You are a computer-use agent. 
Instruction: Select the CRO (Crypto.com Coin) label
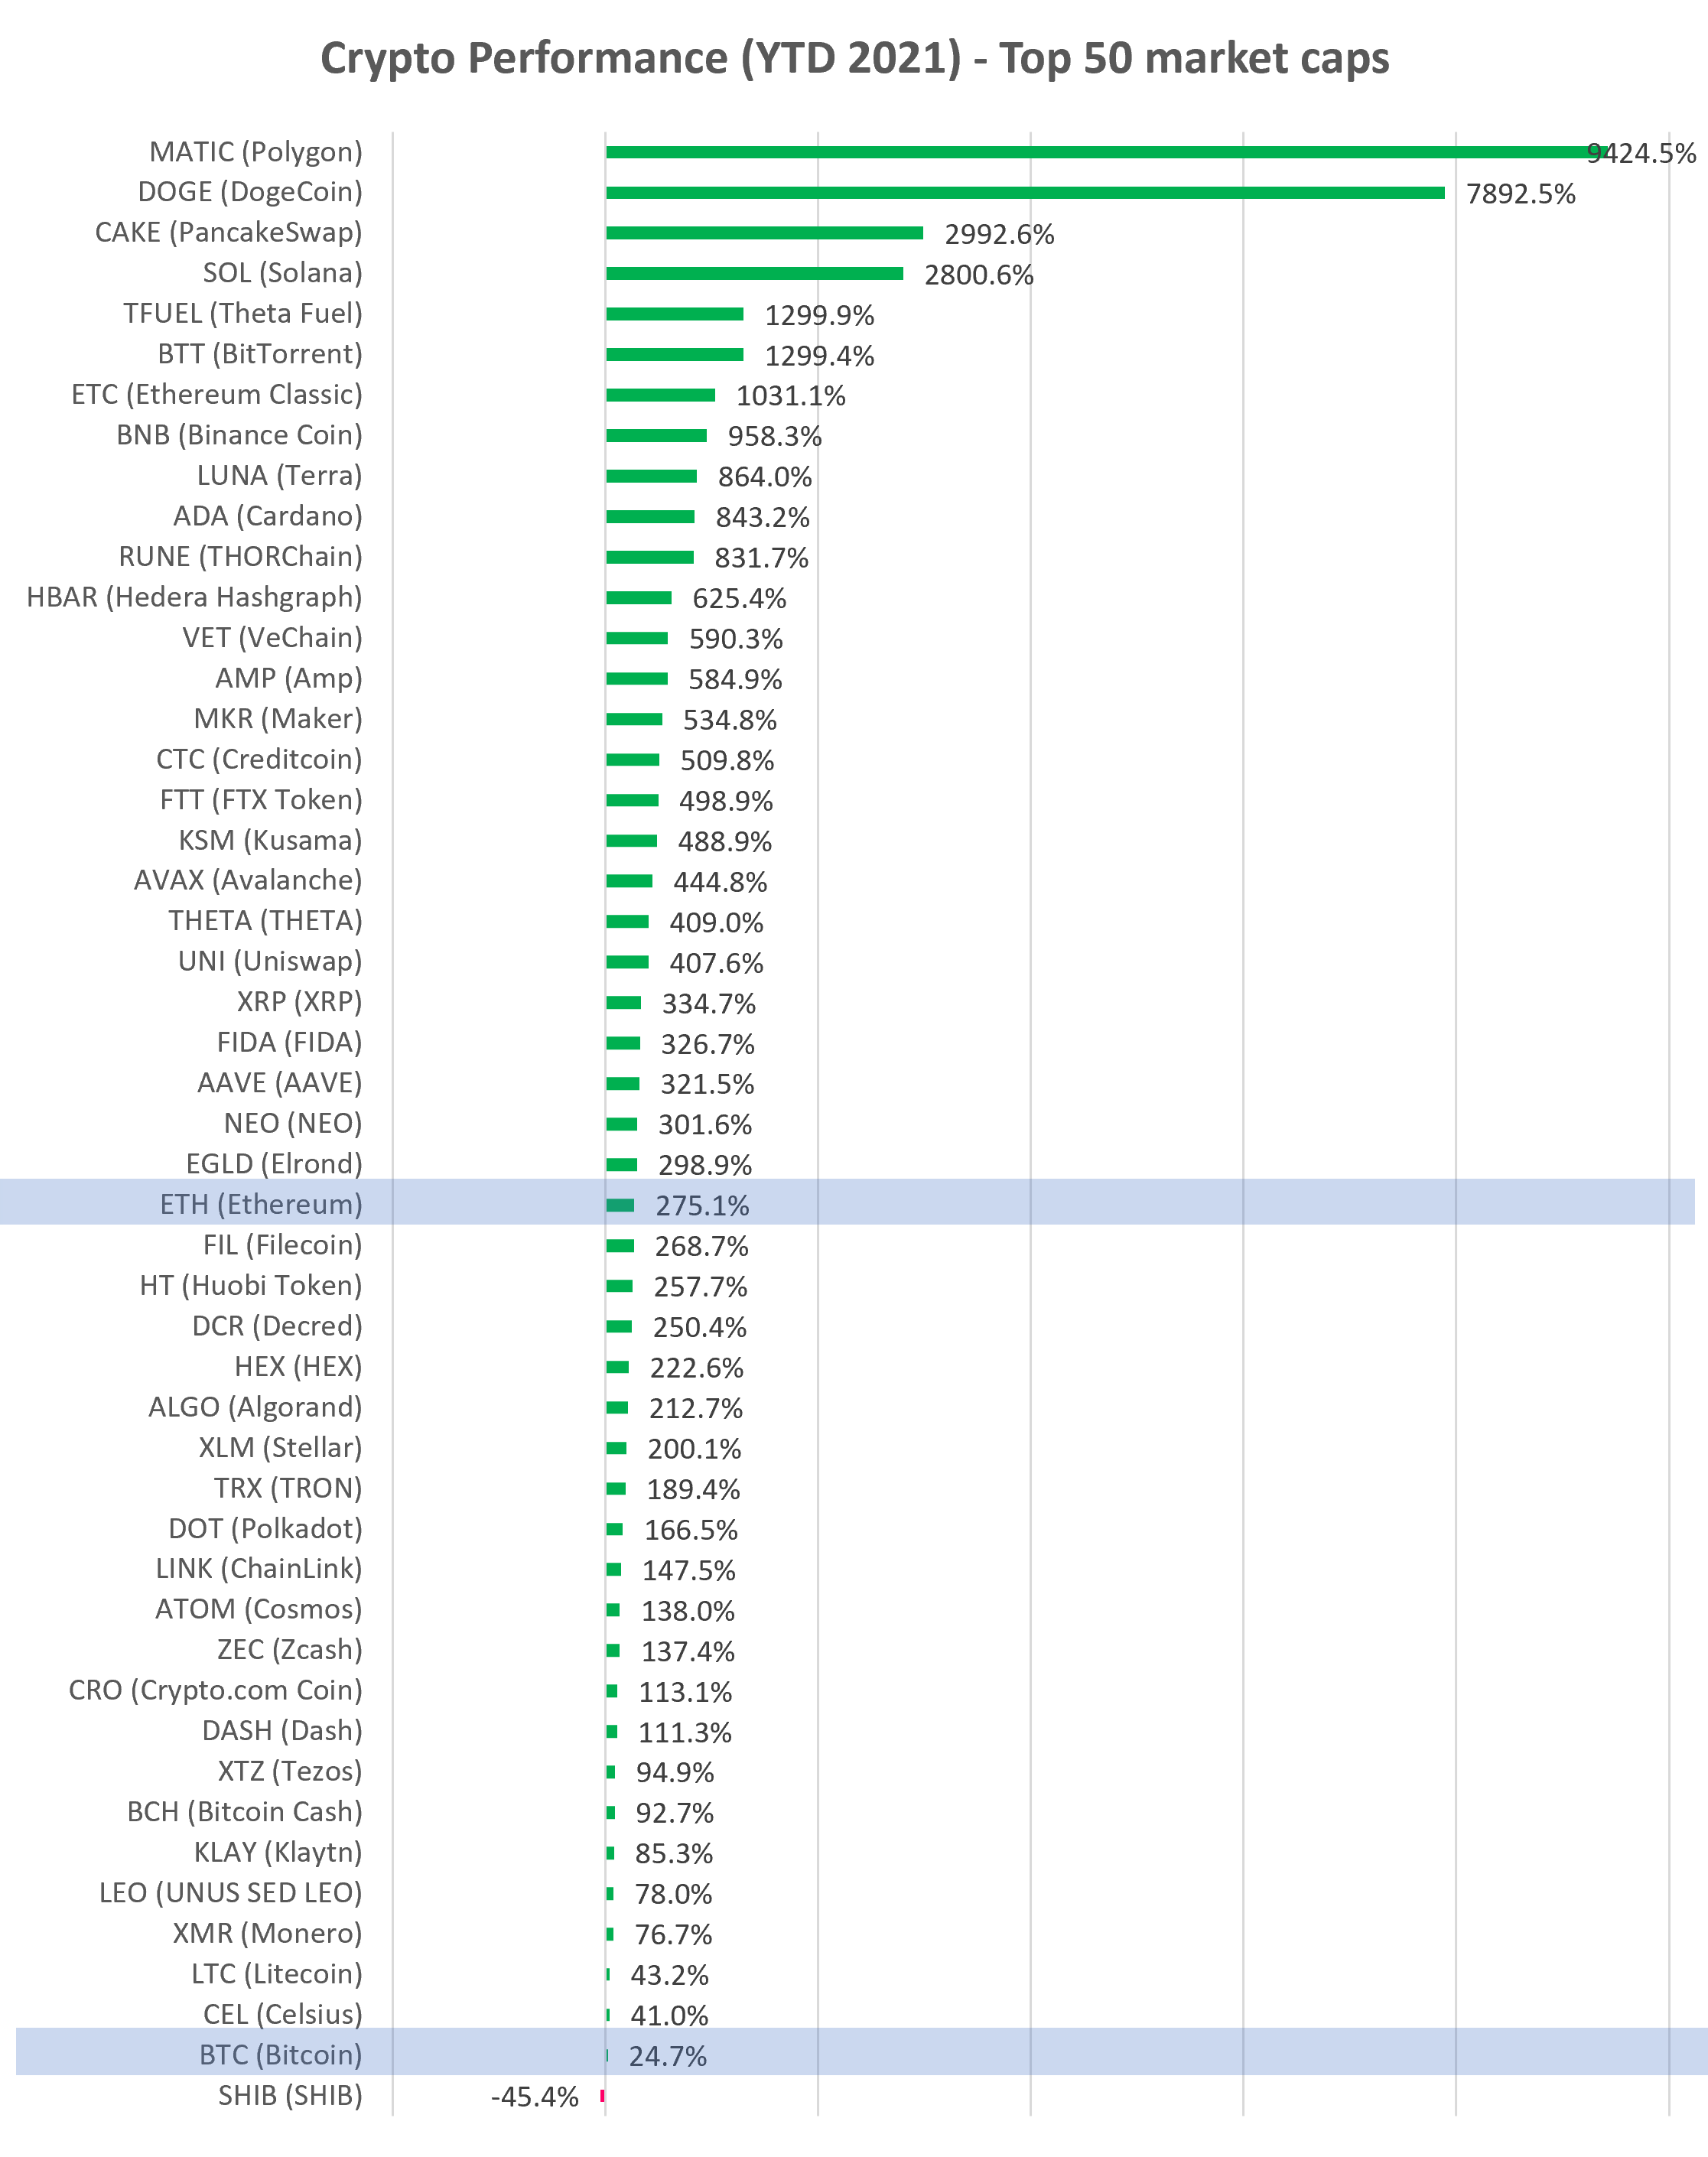coord(216,1690)
